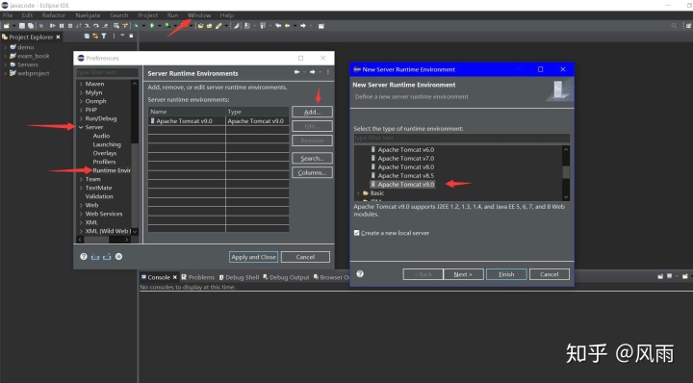
Task: Click the yellow Back navigation arrow in toolbar
Action: click(287, 26)
